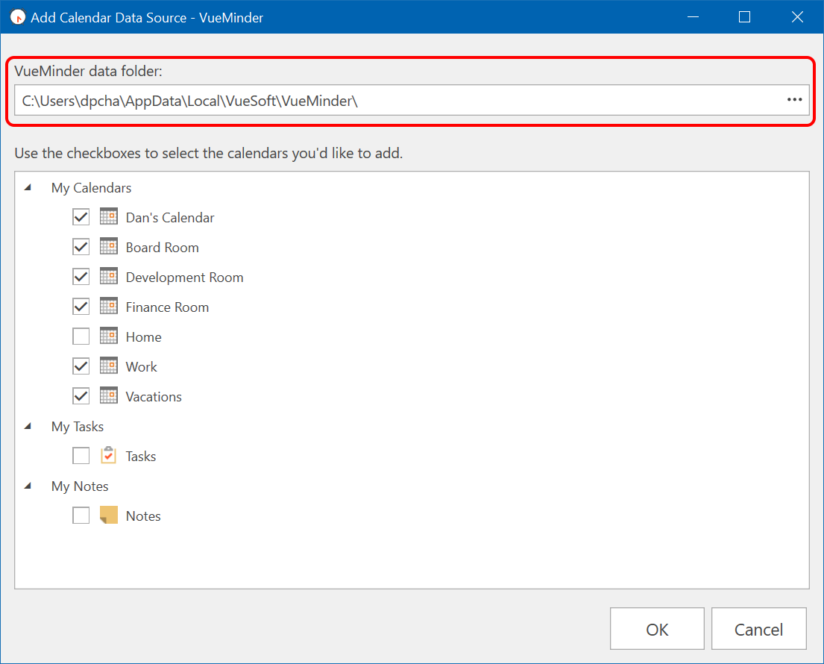Collapse the My Calendars group
Image resolution: width=824 pixels, height=664 pixels.
click(x=28, y=187)
